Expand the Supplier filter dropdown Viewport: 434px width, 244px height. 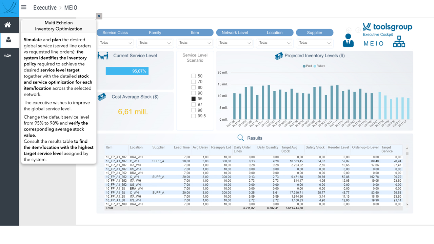click(x=315, y=43)
